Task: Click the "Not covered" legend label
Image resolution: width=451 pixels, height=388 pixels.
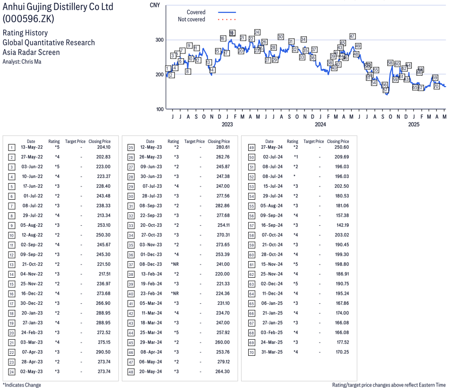Action: point(191,19)
